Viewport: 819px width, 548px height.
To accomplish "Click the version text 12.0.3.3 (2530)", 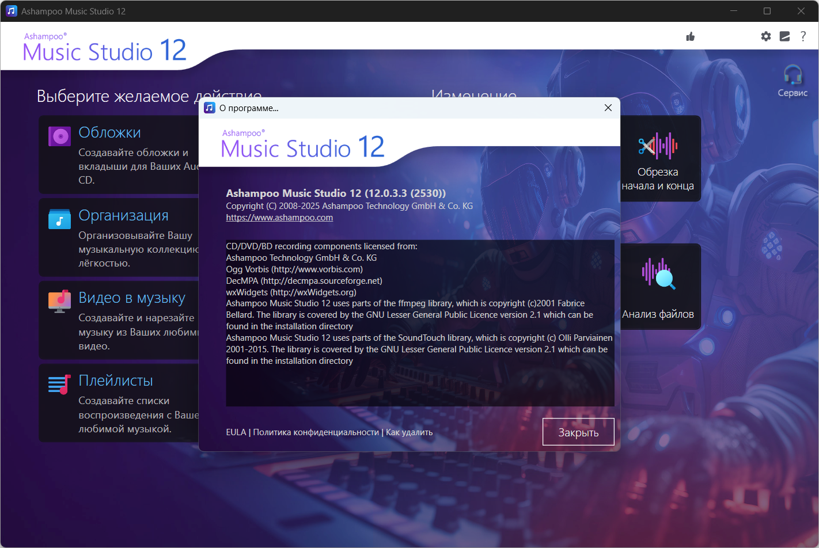I will pyautogui.click(x=405, y=193).
